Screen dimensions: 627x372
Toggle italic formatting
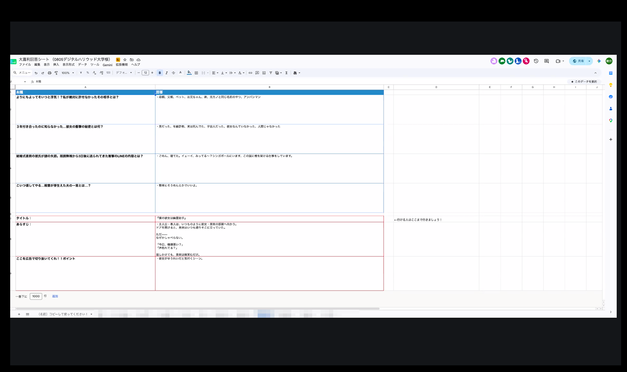click(x=167, y=73)
